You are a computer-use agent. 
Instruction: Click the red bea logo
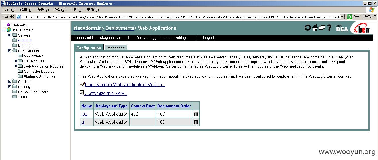[362, 28]
